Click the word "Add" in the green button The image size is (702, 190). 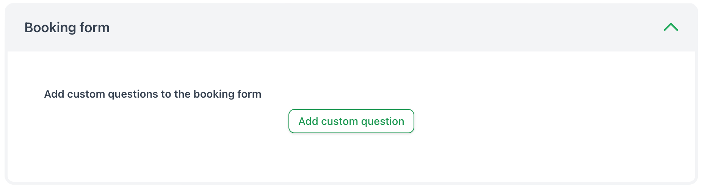pos(308,121)
